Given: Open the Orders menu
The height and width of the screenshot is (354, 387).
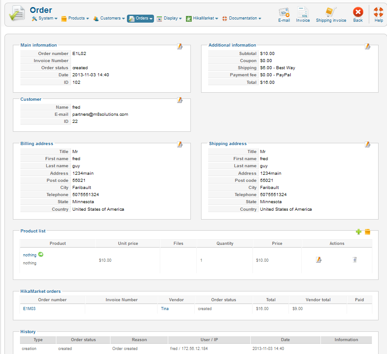Looking at the screenshot, I should click(140, 19).
